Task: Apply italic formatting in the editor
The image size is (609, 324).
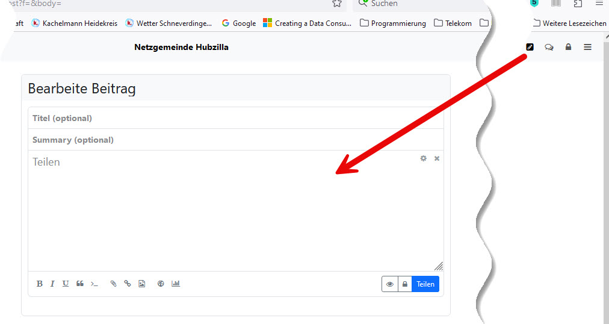Action: (52, 284)
